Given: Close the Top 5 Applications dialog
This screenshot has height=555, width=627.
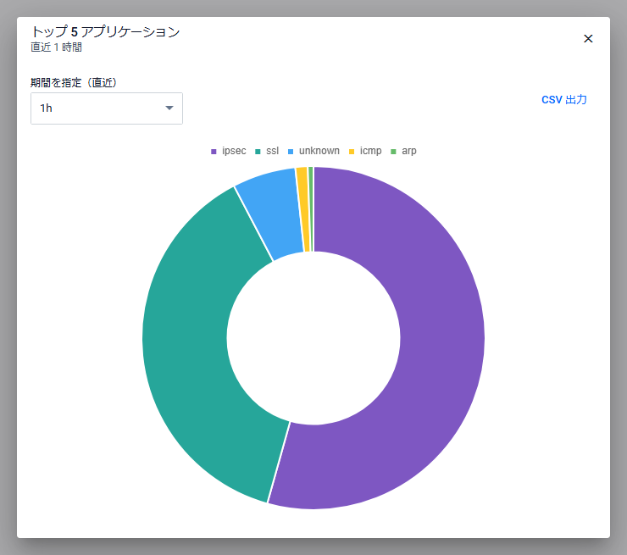Looking at the screenshot, I should [x=588, y=39].
